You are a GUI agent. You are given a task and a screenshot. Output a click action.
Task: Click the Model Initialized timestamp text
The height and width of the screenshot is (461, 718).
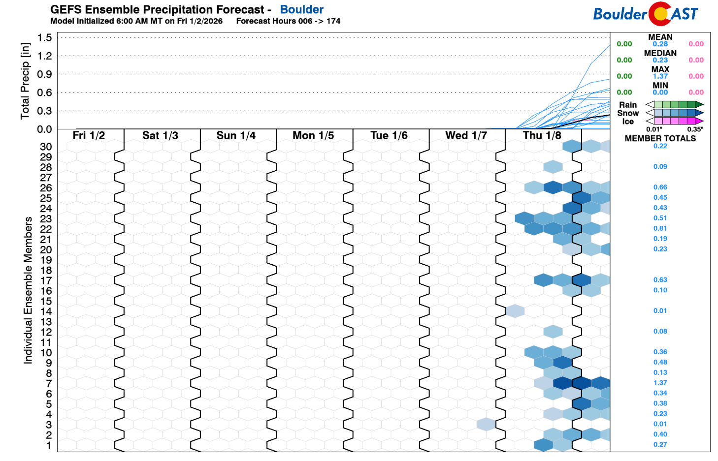136,21
